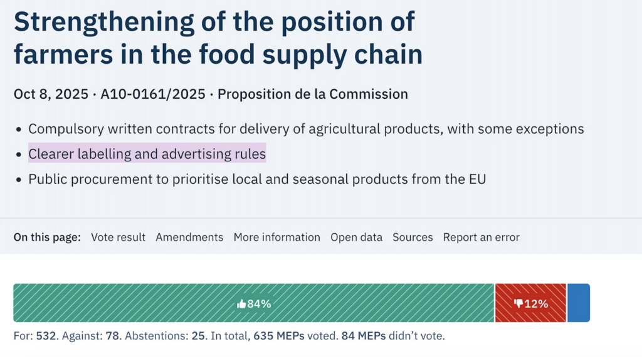Screen dimensions: 642x357
Task: Open the Amendments section link
Action: (x=189, y=238)
